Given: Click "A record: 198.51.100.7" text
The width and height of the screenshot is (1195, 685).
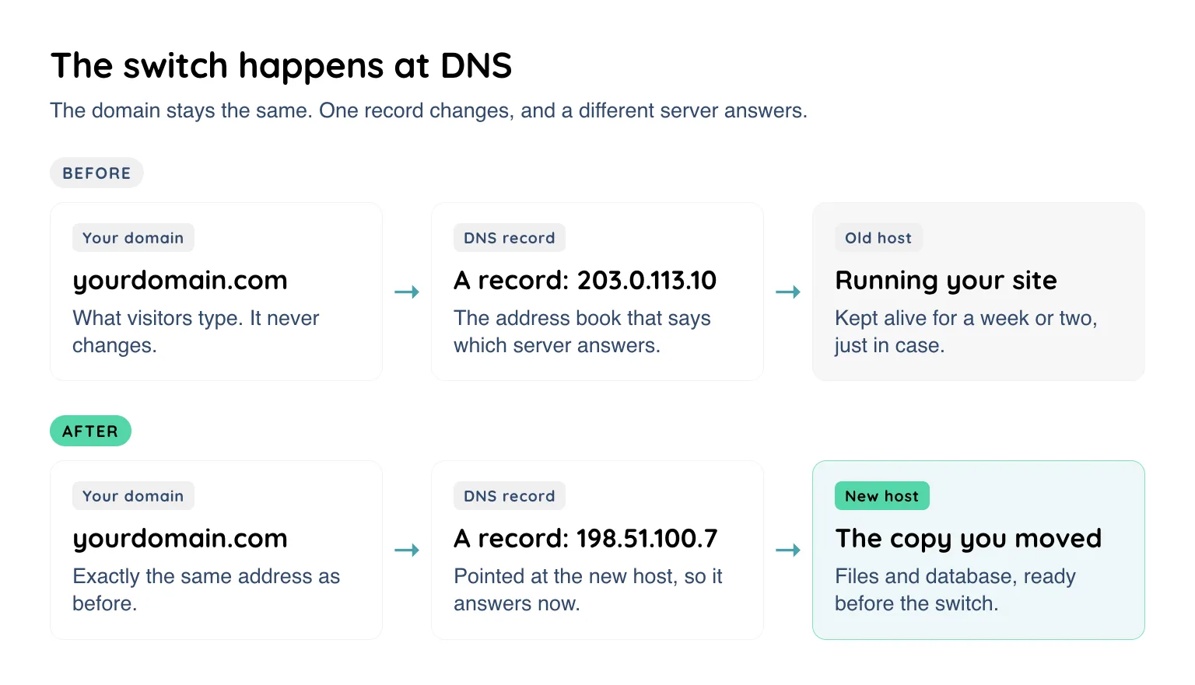Looking at the screenshot, I should point(586,538).
